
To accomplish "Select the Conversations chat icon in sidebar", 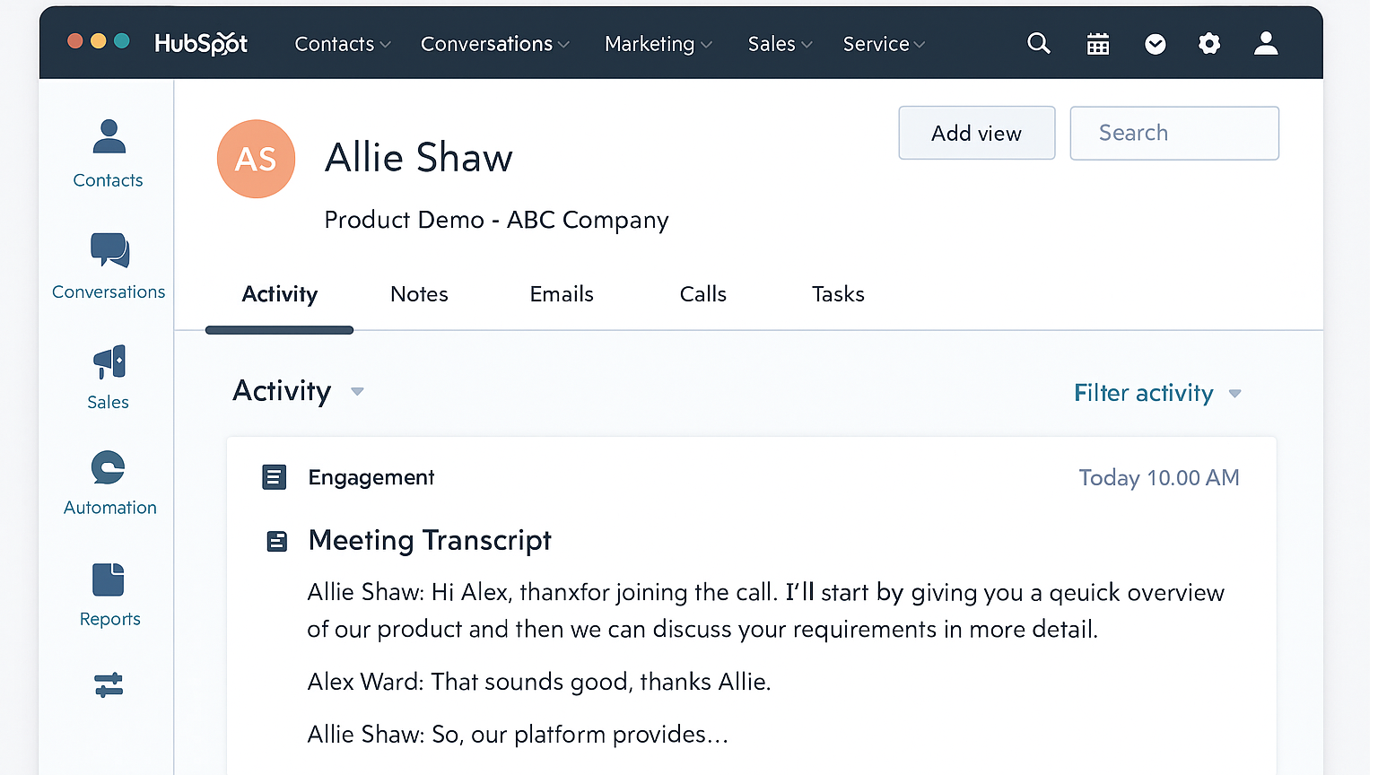I will click(108, 251).
